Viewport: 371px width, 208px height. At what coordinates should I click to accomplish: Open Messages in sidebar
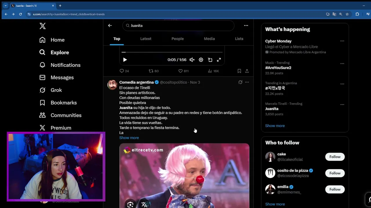tap(57, 77)
